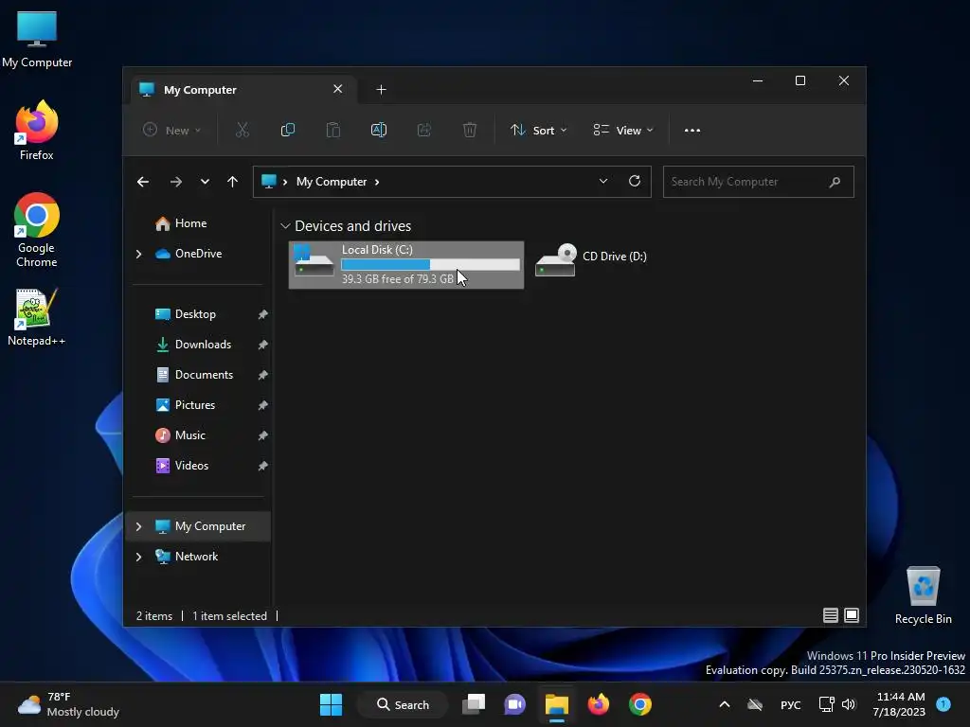Click File Explorer in the taskbar
This screenshot has height=727, width=970.
[557, 704]
